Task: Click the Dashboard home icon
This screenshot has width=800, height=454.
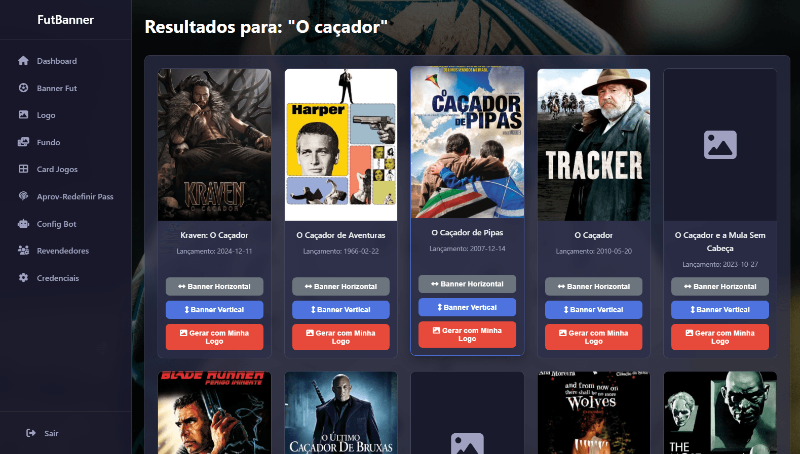Action: pyautogui.click(x=23, y=61)
